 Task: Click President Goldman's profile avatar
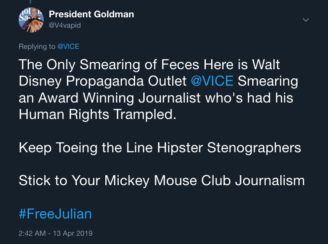[x=31, y=19]
